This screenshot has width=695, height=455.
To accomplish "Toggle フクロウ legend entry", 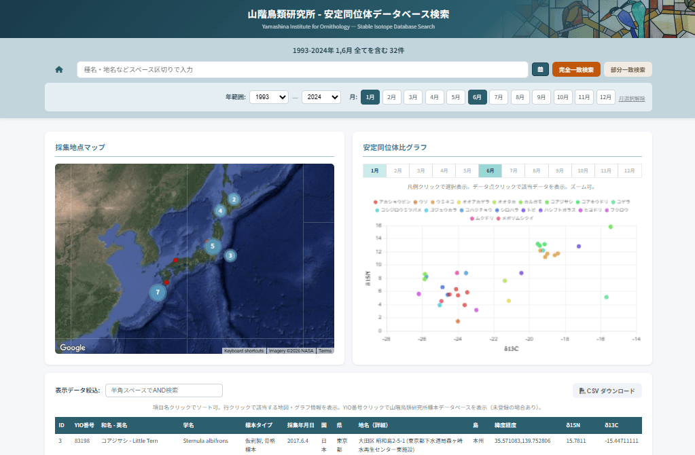I will click(617, 210).
